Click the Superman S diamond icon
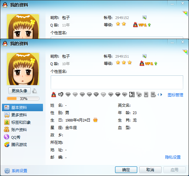Screen dimensions: 189x176 96,94
